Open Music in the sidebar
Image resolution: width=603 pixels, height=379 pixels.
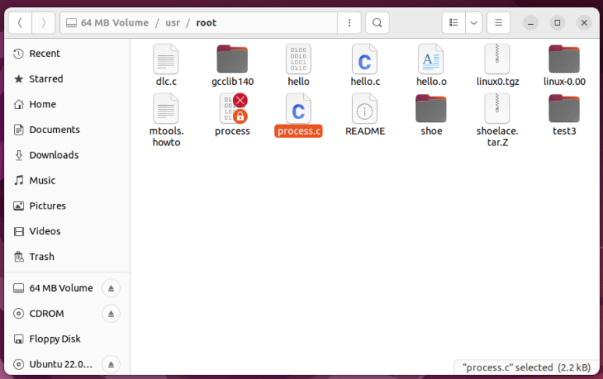tap(67, 181)
